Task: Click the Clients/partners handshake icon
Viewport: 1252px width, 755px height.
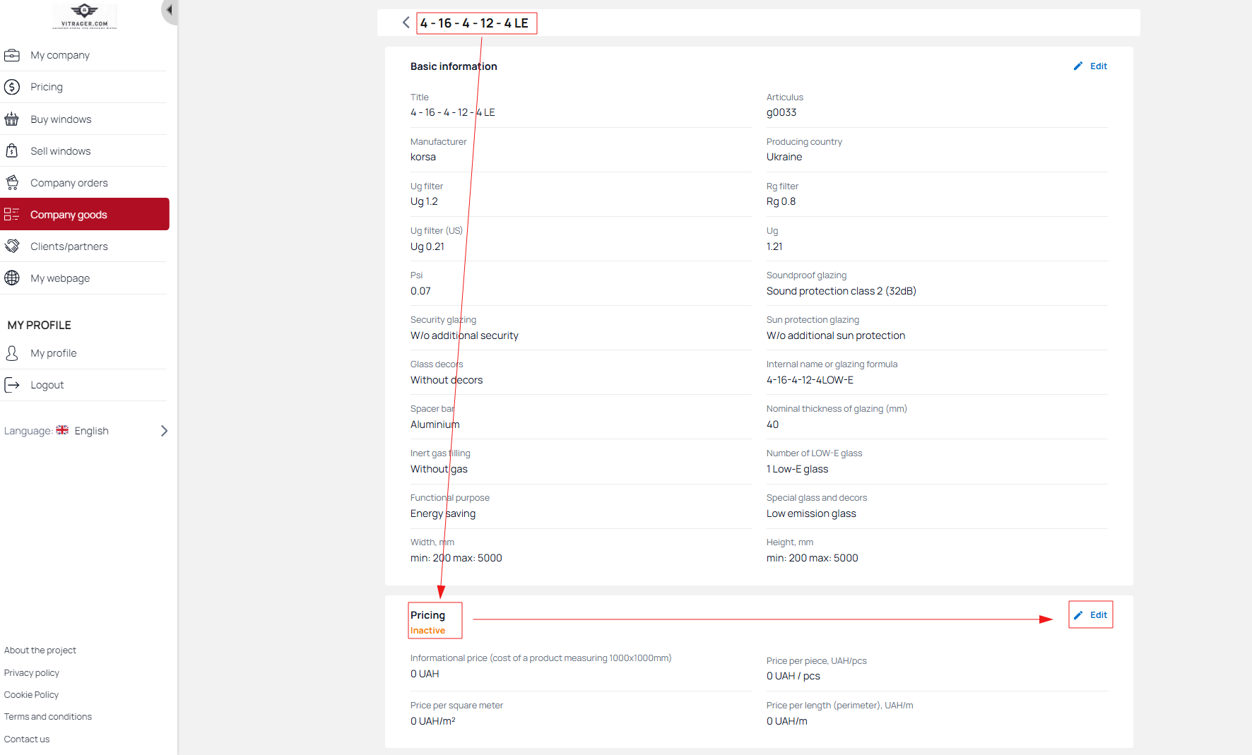Action: click(x=12, y=246)
